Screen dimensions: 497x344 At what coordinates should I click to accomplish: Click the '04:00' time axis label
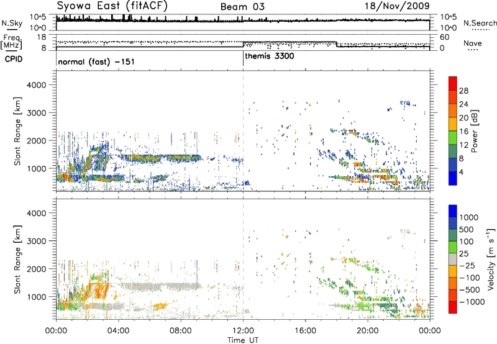click(119, 331)
